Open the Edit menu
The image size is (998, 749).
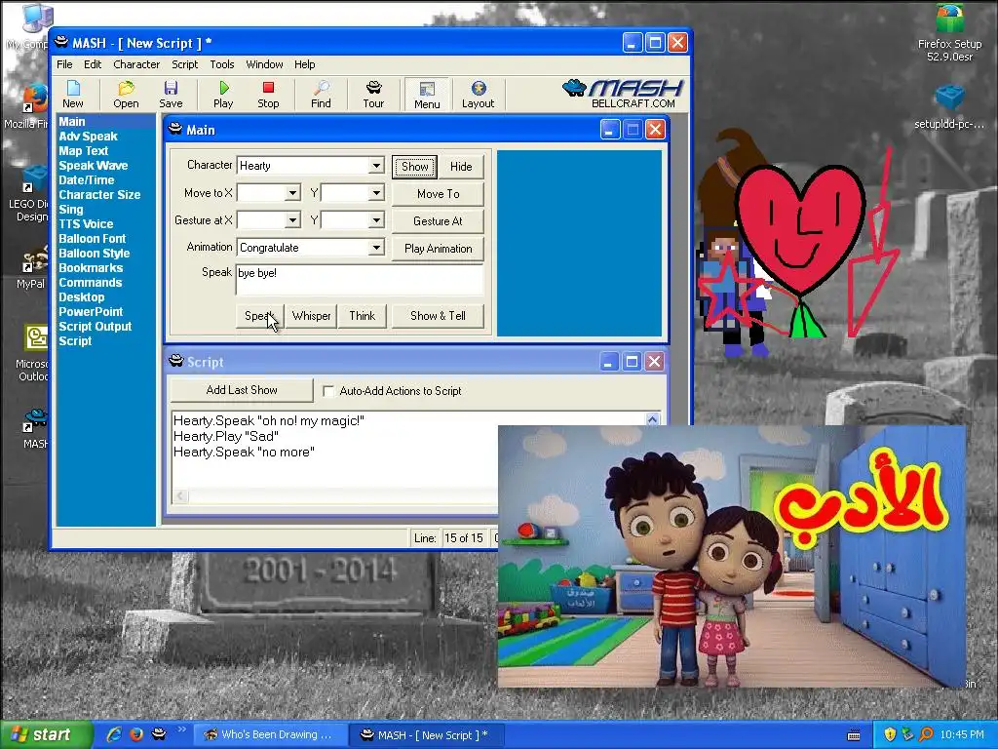[x=93, y=64]
